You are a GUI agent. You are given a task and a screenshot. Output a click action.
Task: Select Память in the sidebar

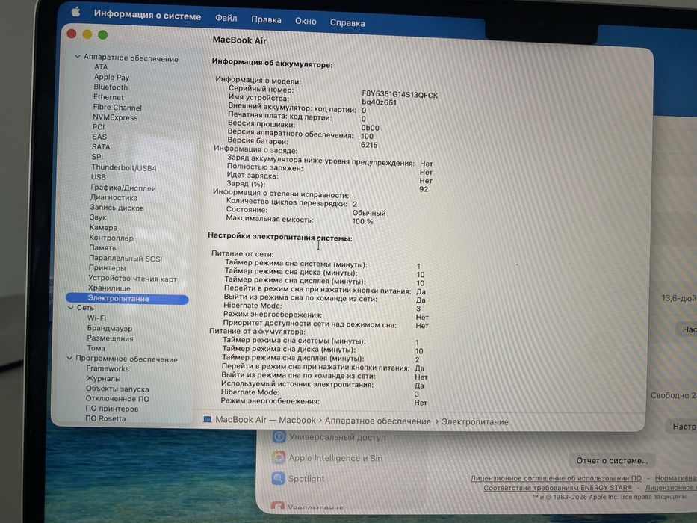[102, 248]
